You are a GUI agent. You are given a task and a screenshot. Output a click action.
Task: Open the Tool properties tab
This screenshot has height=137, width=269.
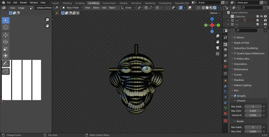click(x=225, y=37)
